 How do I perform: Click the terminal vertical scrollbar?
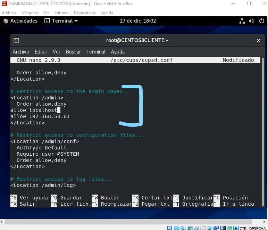tap(263, 132)
